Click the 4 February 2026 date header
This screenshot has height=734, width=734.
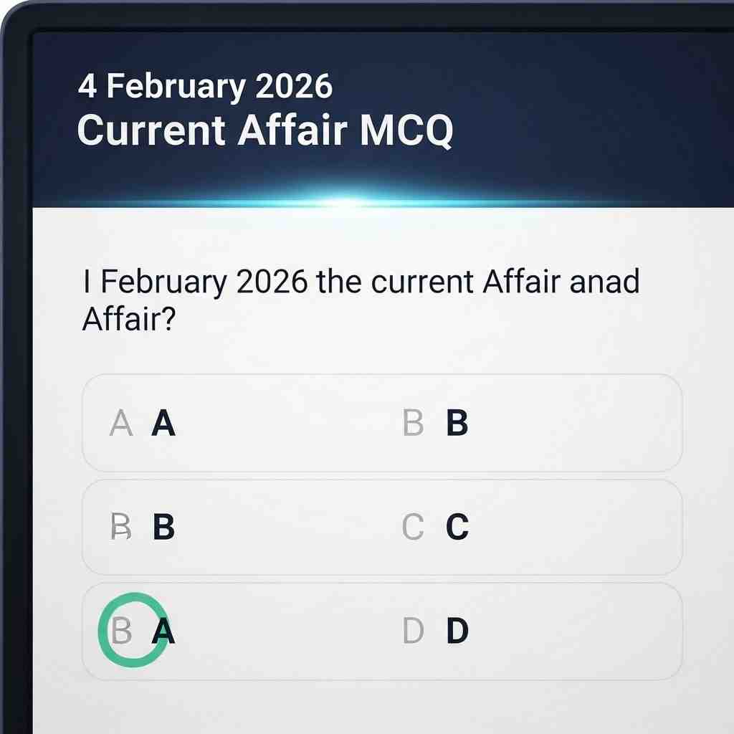205,87
